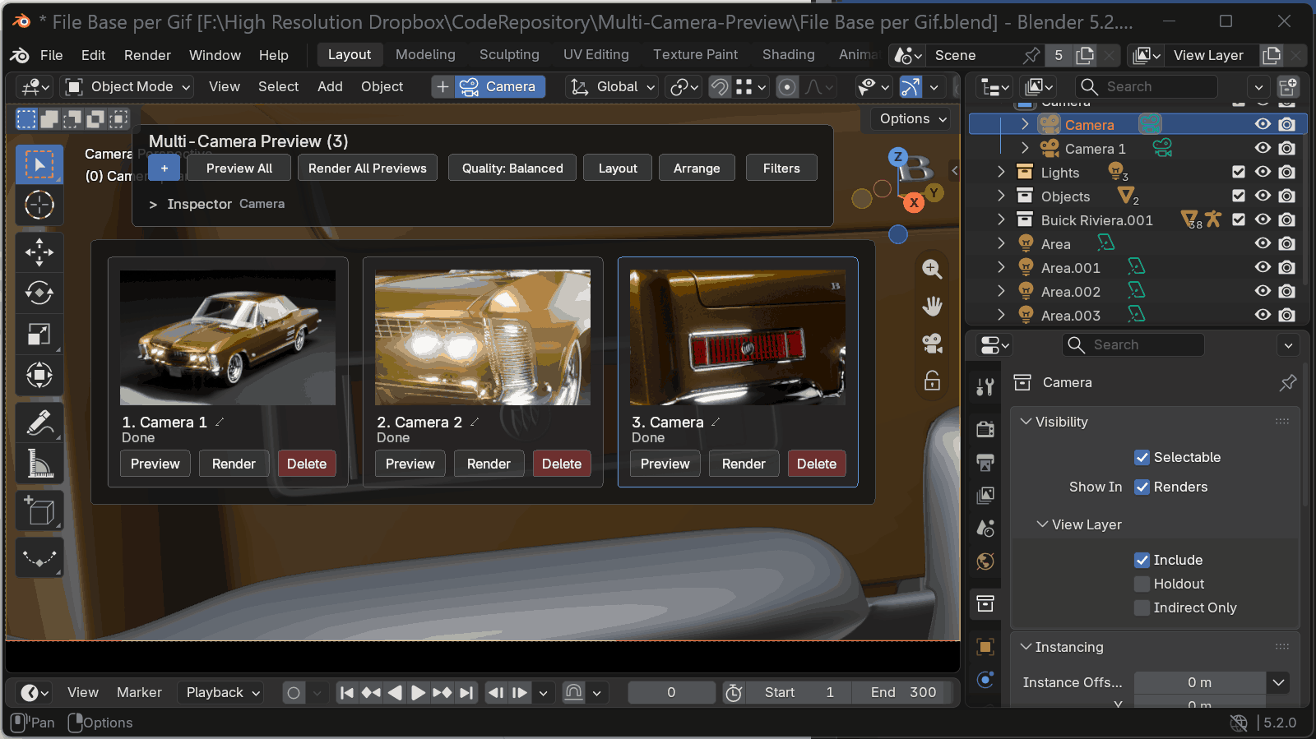
Task: Click the current frame field showing 0
Action: [x=671, y=692]
